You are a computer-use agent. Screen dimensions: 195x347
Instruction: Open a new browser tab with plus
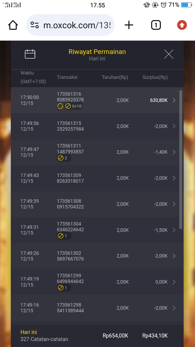pyautogui.click(x=129, y=25)
